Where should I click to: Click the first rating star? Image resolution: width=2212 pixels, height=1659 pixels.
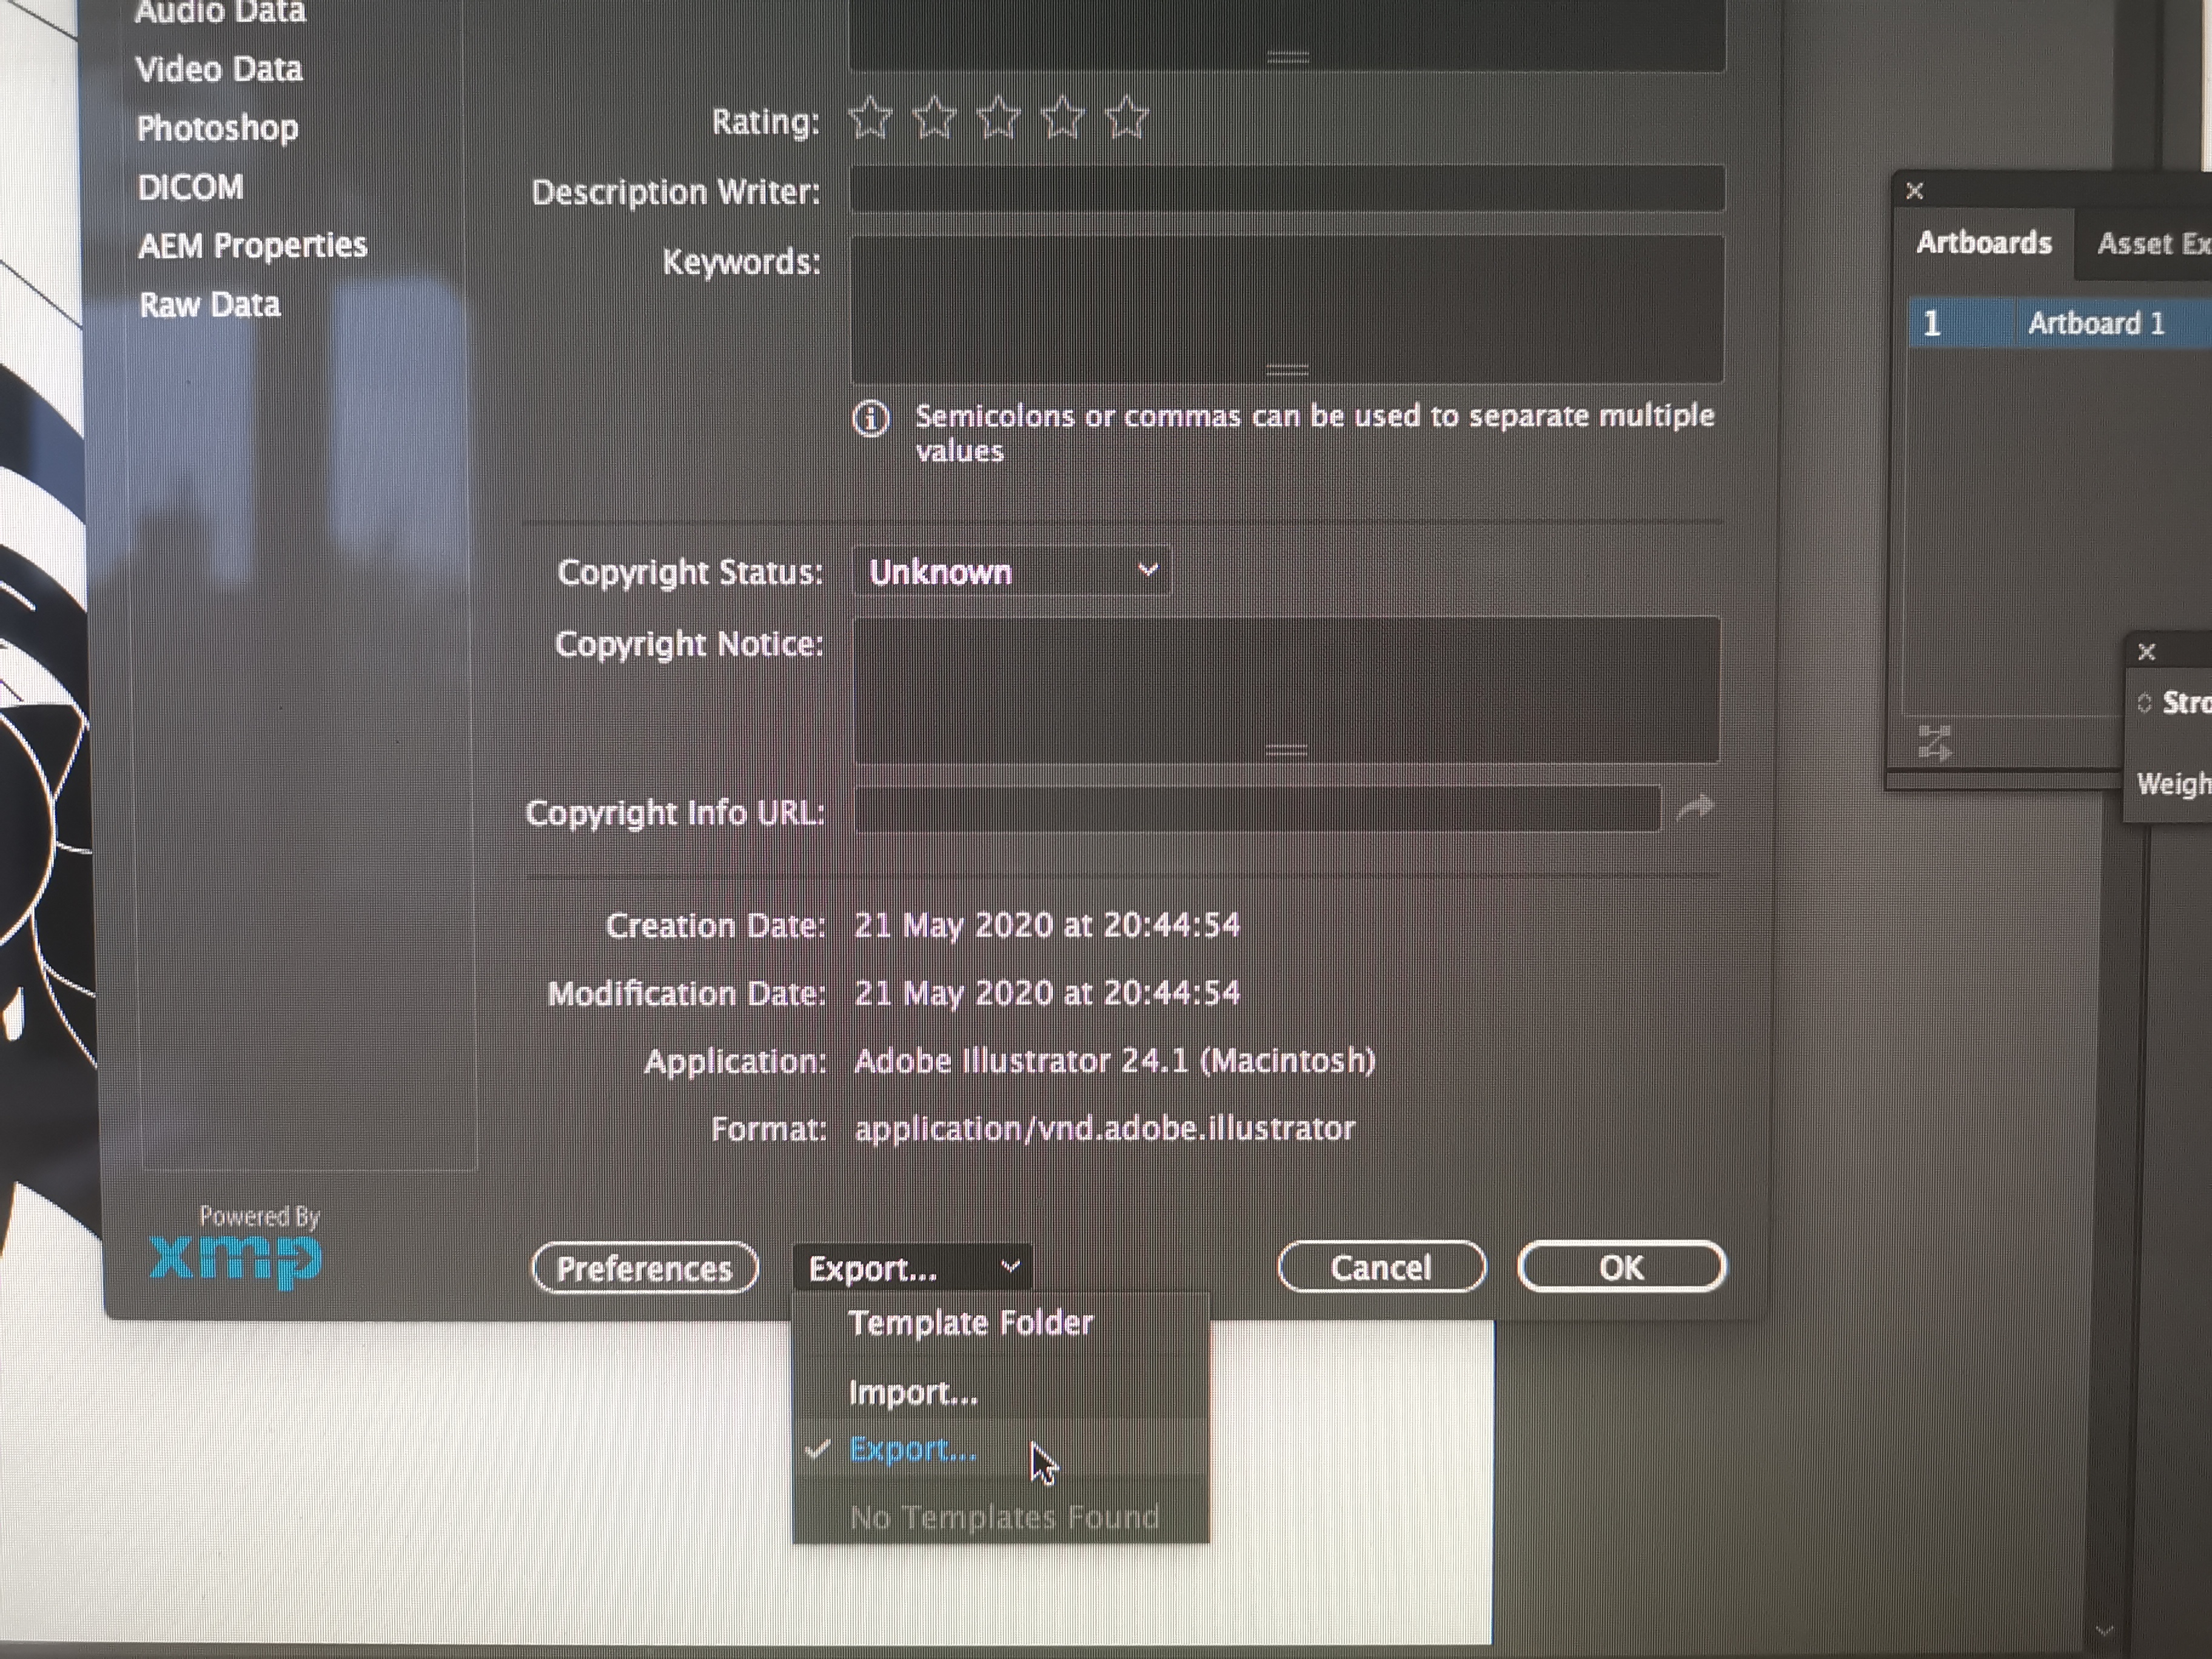pyautogui.click(x=870, y=118)
